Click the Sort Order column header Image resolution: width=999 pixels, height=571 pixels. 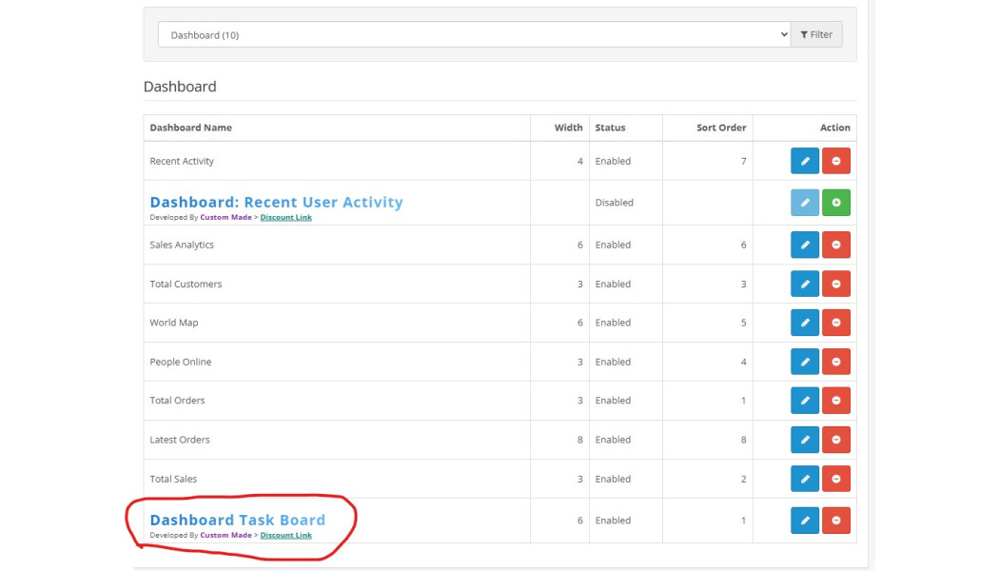tap(721, 128)
